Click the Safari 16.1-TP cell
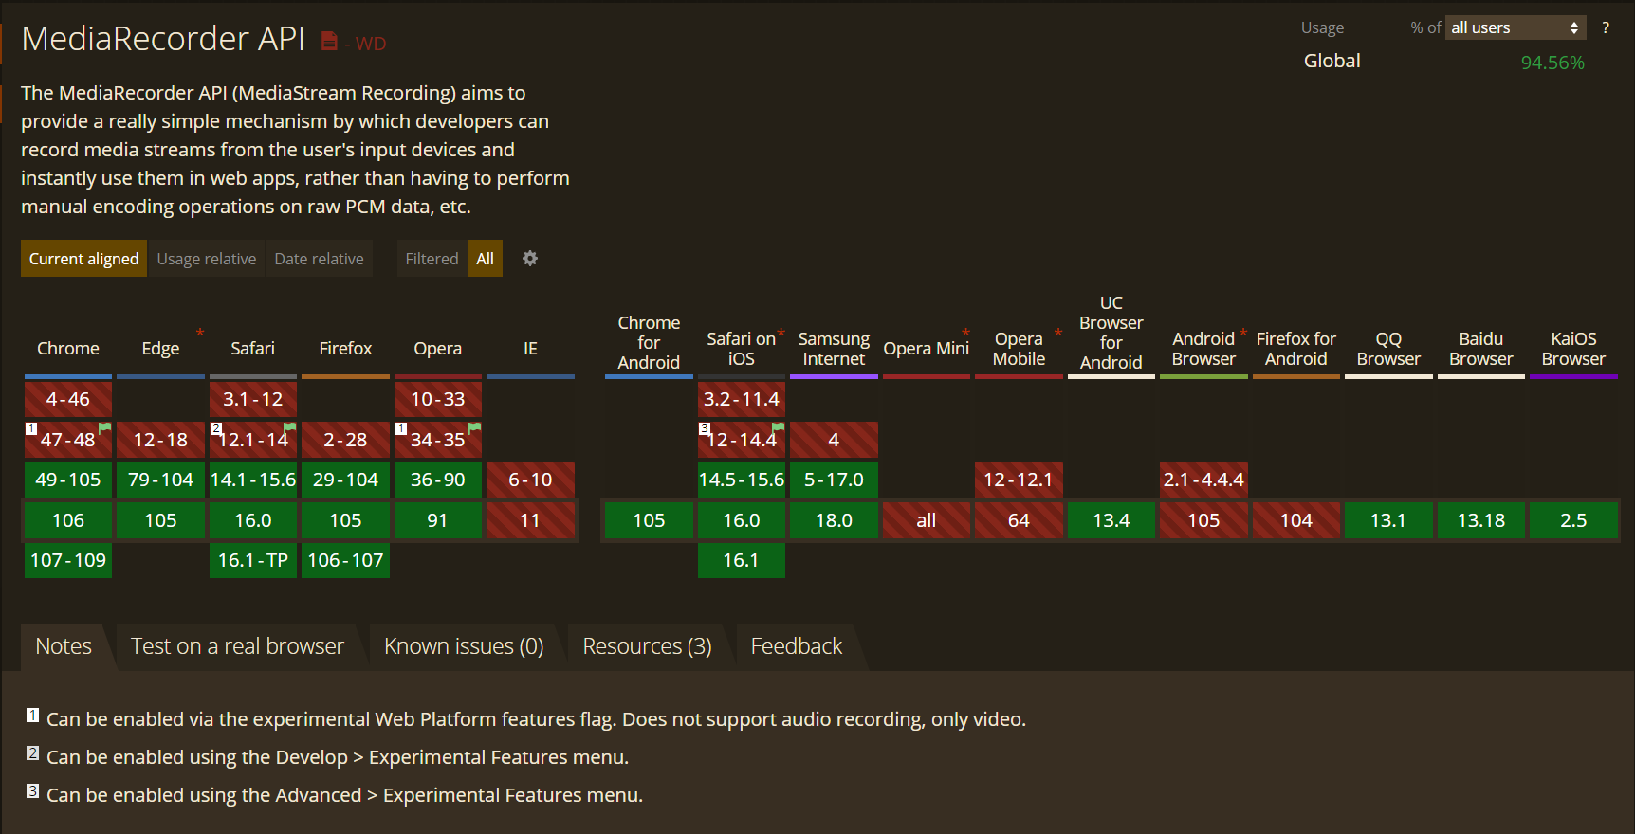This screenshot has height=834, width=1635. click(253, 560)
